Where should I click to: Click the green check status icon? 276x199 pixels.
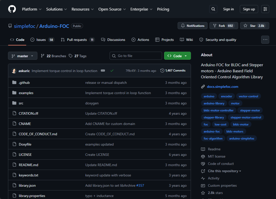112,71
